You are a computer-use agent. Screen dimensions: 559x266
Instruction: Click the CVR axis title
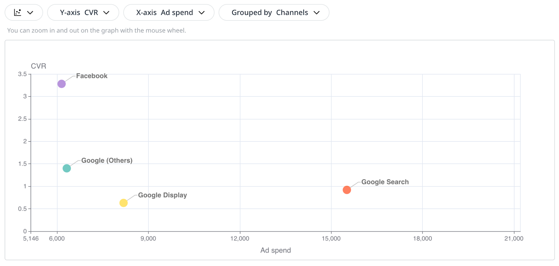(38, 66)
